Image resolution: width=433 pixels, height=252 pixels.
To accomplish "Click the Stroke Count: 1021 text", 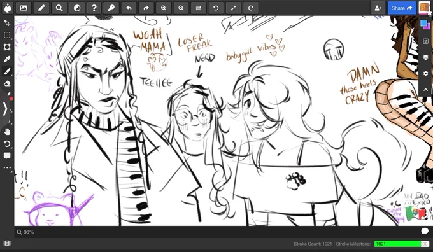I will point(313,244).
